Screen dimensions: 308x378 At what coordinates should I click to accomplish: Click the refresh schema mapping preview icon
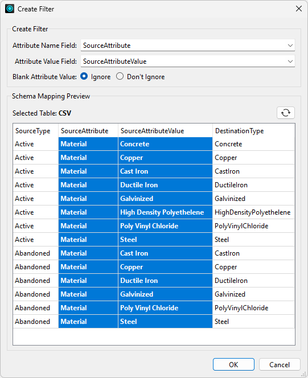coord(286,113)
